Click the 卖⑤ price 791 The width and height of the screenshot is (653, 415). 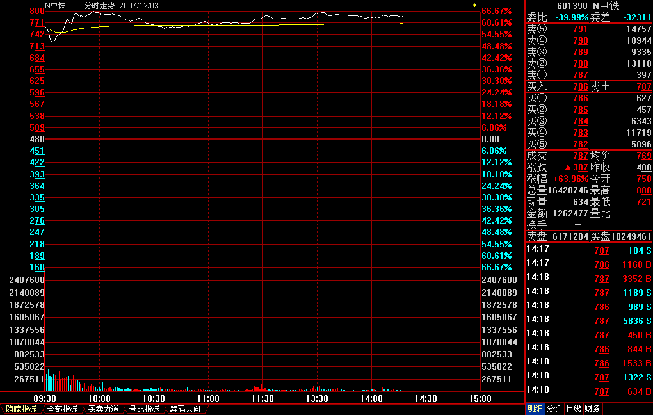click(580, 29)
